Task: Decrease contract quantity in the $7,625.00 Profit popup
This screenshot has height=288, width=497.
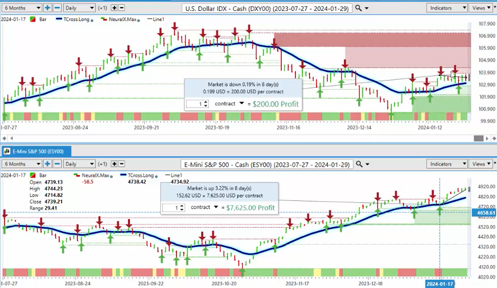Action: 182,210
